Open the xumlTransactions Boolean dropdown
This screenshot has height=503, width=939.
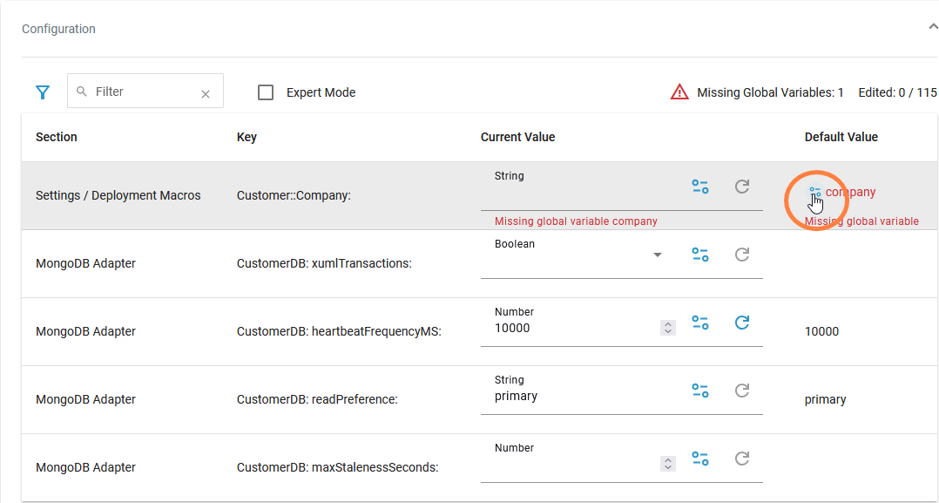[x=658, y=255]
